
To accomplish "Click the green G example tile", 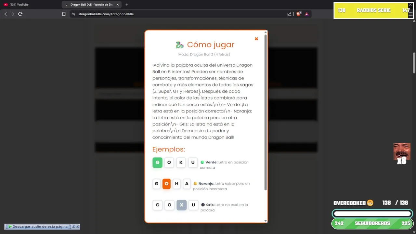I will pos(157,162).
